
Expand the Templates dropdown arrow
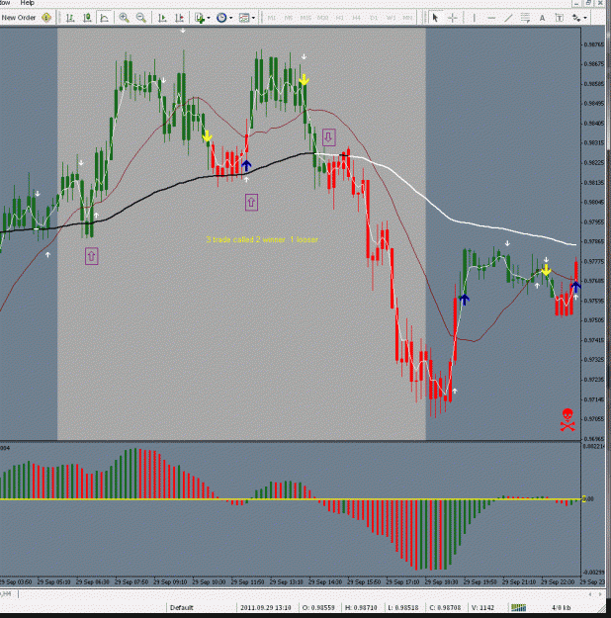pos(253,18)
